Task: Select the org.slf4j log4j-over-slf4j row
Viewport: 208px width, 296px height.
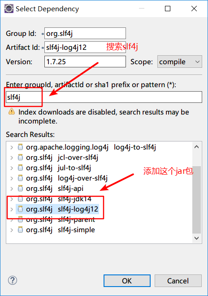Action: (67, 178)
